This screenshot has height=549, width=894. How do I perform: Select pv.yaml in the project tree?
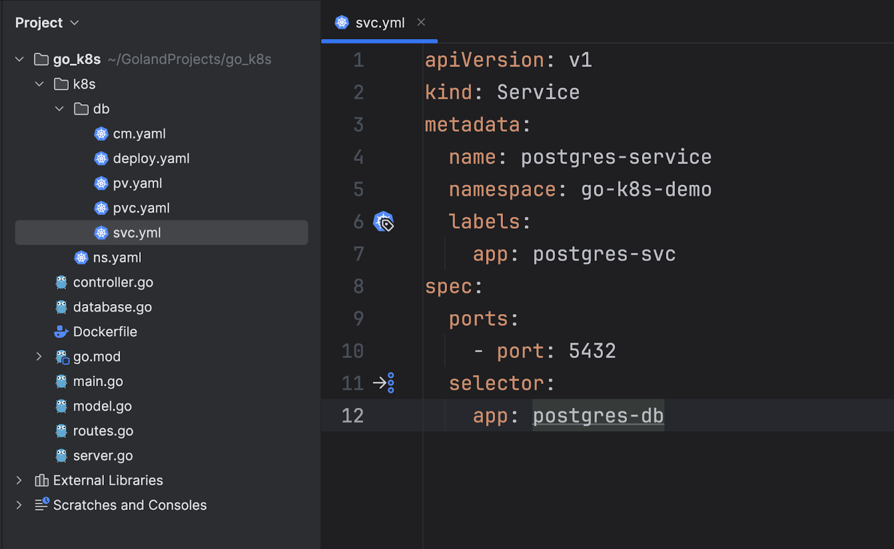point(137,183)
